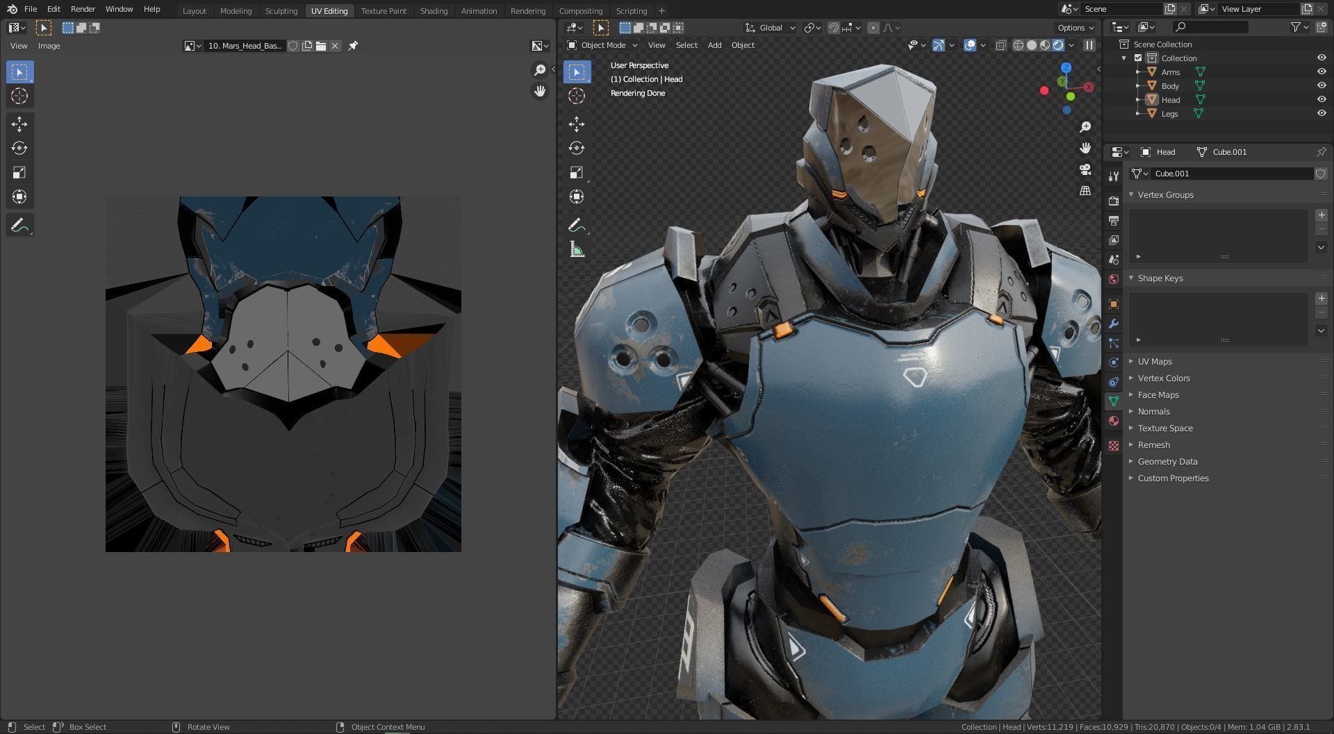1334x734 pixels.
Task: Select the Scale tool in UV editor
Action: [19, 172]
